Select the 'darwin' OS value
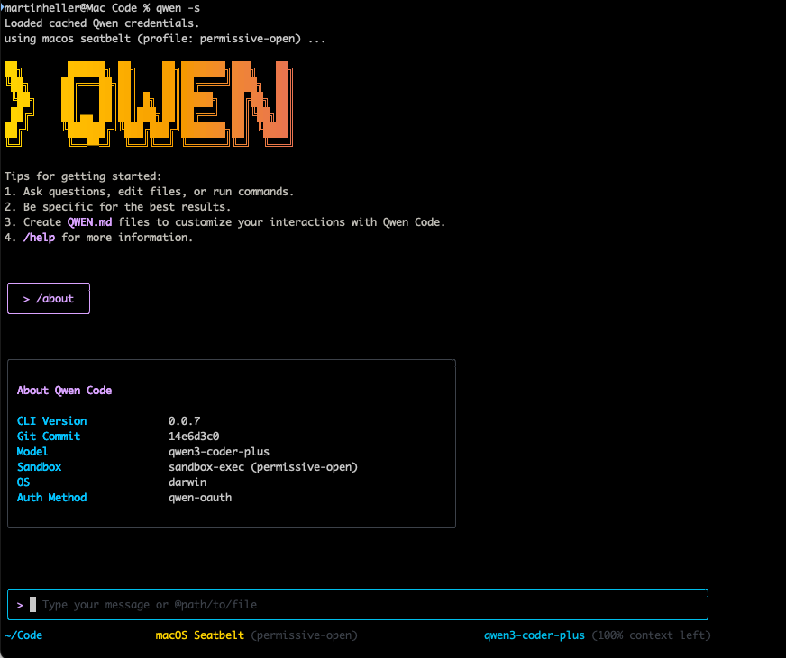The image size is (786, 658). pos(187,482)
